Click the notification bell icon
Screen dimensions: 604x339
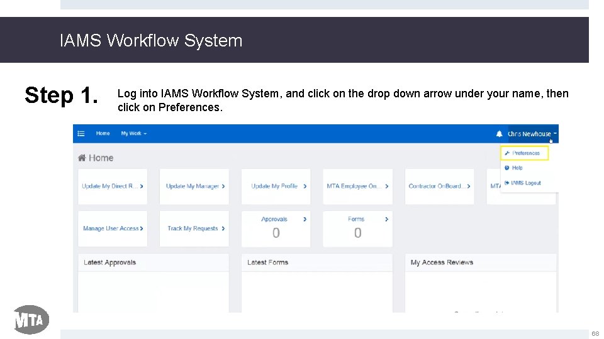(499, 134)
